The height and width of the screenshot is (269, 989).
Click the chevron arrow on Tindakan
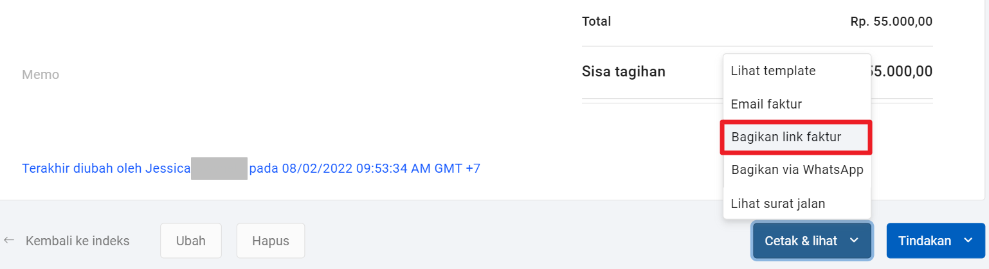pos(968,241)
